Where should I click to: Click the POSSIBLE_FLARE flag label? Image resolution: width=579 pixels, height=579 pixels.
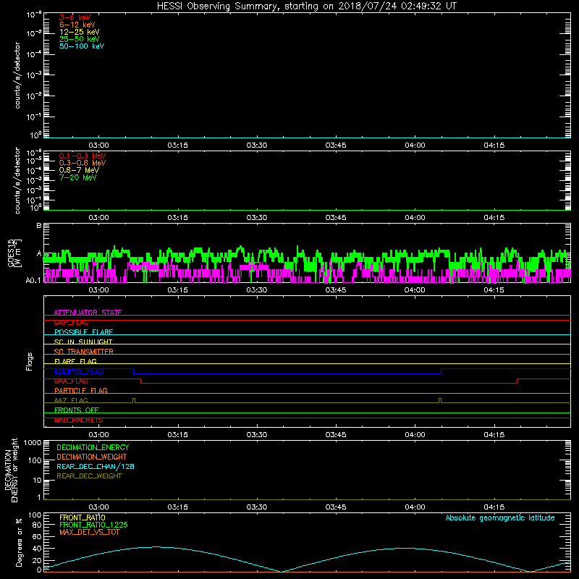point(83,332)
